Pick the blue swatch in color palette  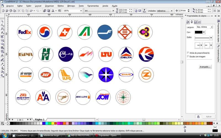(x=44, y=123)
